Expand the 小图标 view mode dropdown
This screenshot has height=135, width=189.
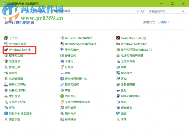[164, 22]
